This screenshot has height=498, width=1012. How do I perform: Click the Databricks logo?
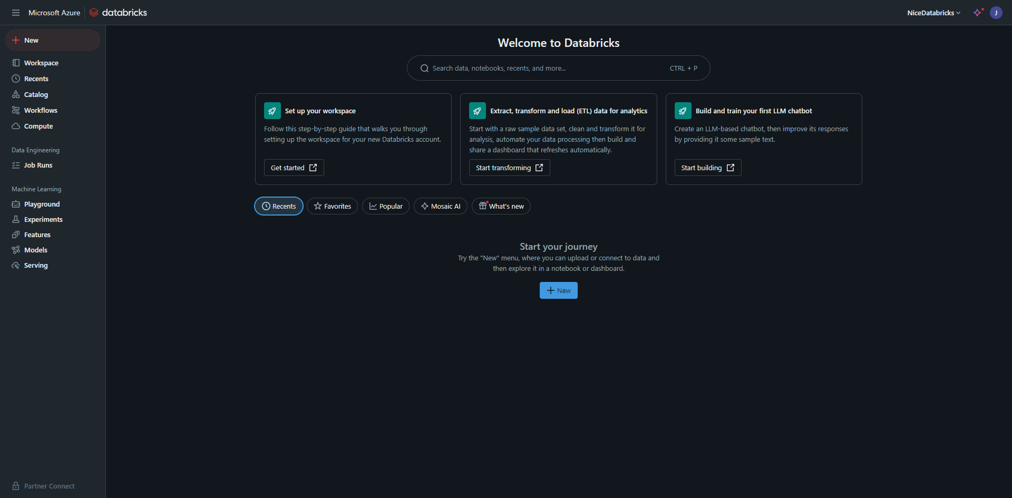click(118, 13)
